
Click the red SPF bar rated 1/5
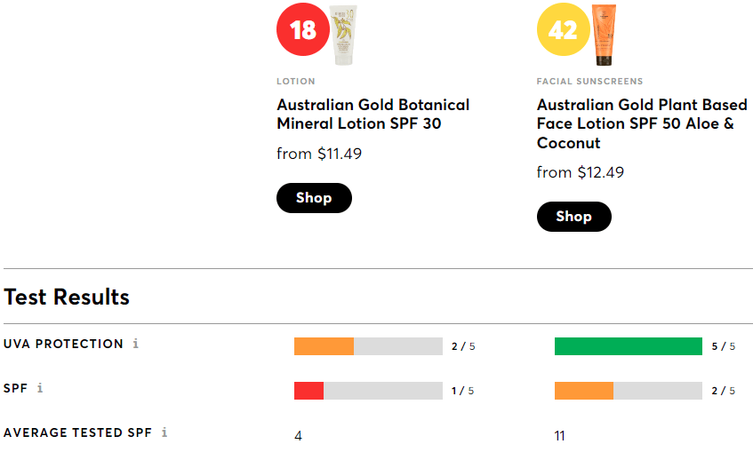tap(308, 391)
